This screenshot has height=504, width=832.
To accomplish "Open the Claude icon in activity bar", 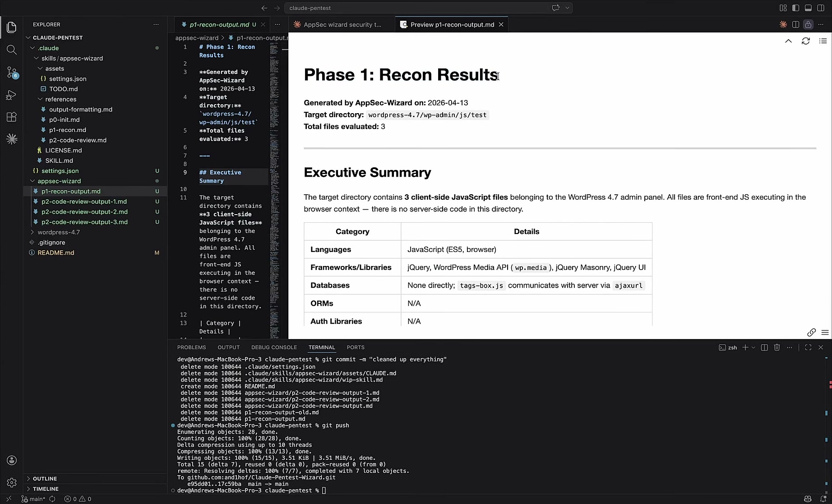I will (12, 139).
